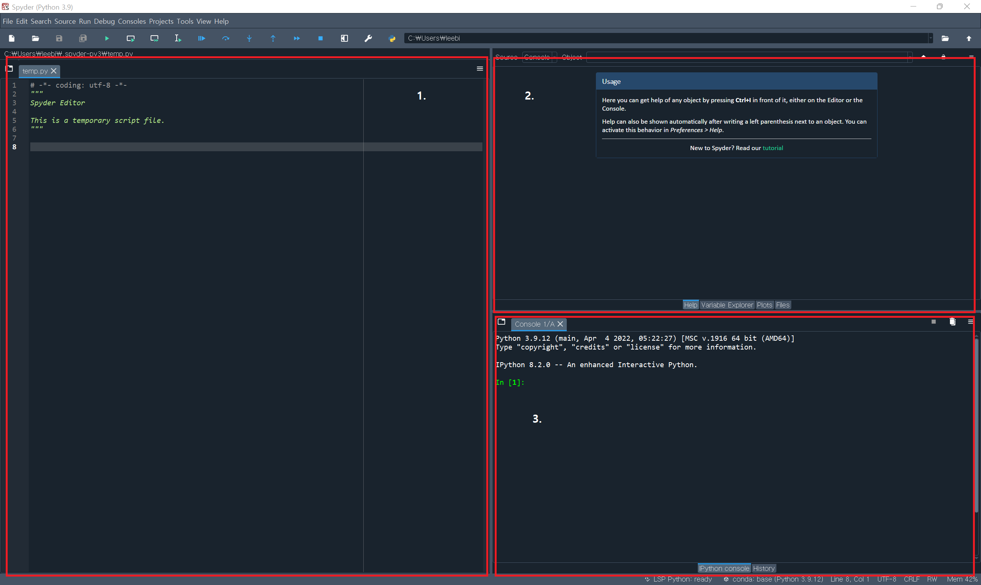Open the File menu
The height and width of the screenshot is (585, 981).
(x=8, y=21)
